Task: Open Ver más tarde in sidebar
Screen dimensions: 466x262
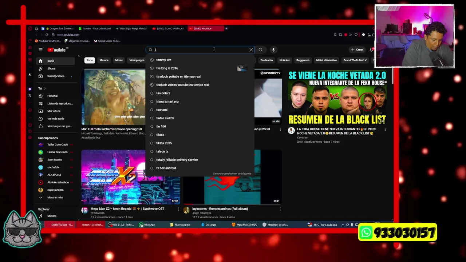Action: [55, 119]
